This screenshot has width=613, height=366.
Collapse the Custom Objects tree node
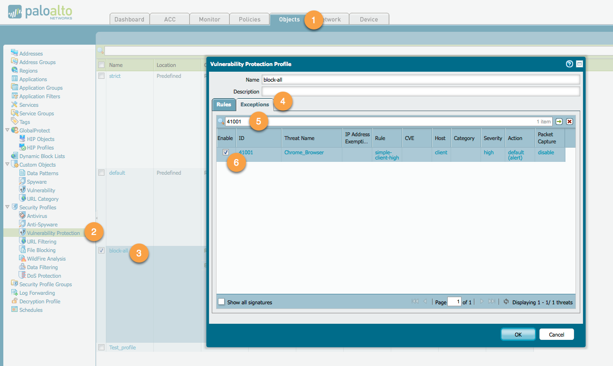click(x=7, y=164)
